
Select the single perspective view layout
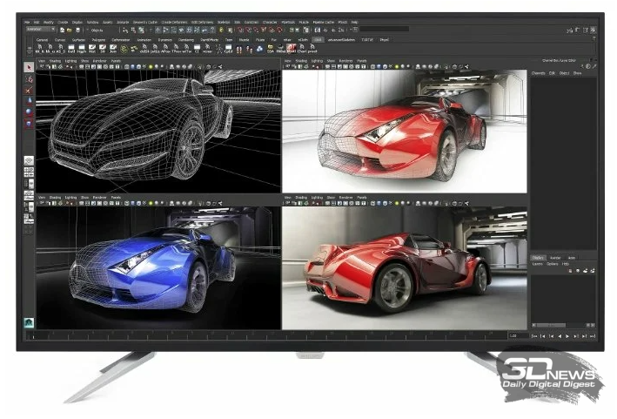point(29,160)
